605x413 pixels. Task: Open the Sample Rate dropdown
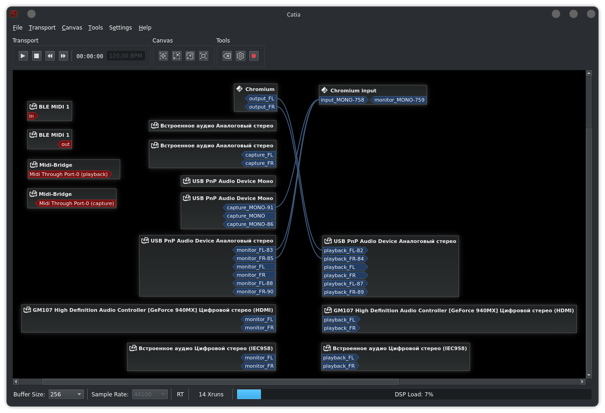pos(150,394)
